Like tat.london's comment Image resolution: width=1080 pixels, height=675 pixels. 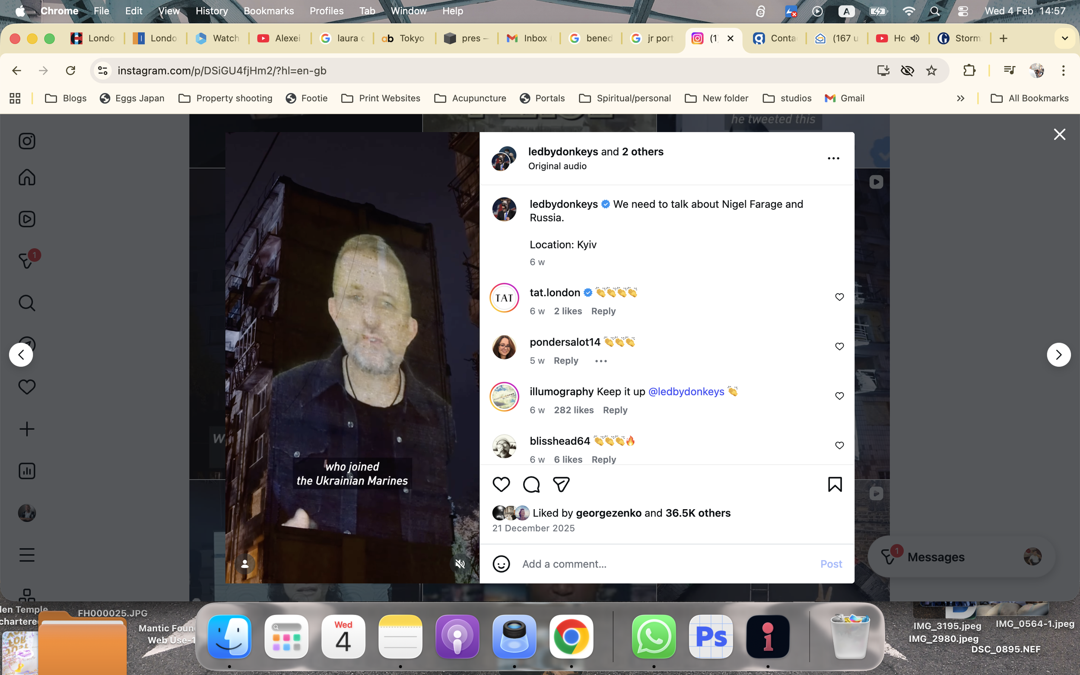[839, 297]
